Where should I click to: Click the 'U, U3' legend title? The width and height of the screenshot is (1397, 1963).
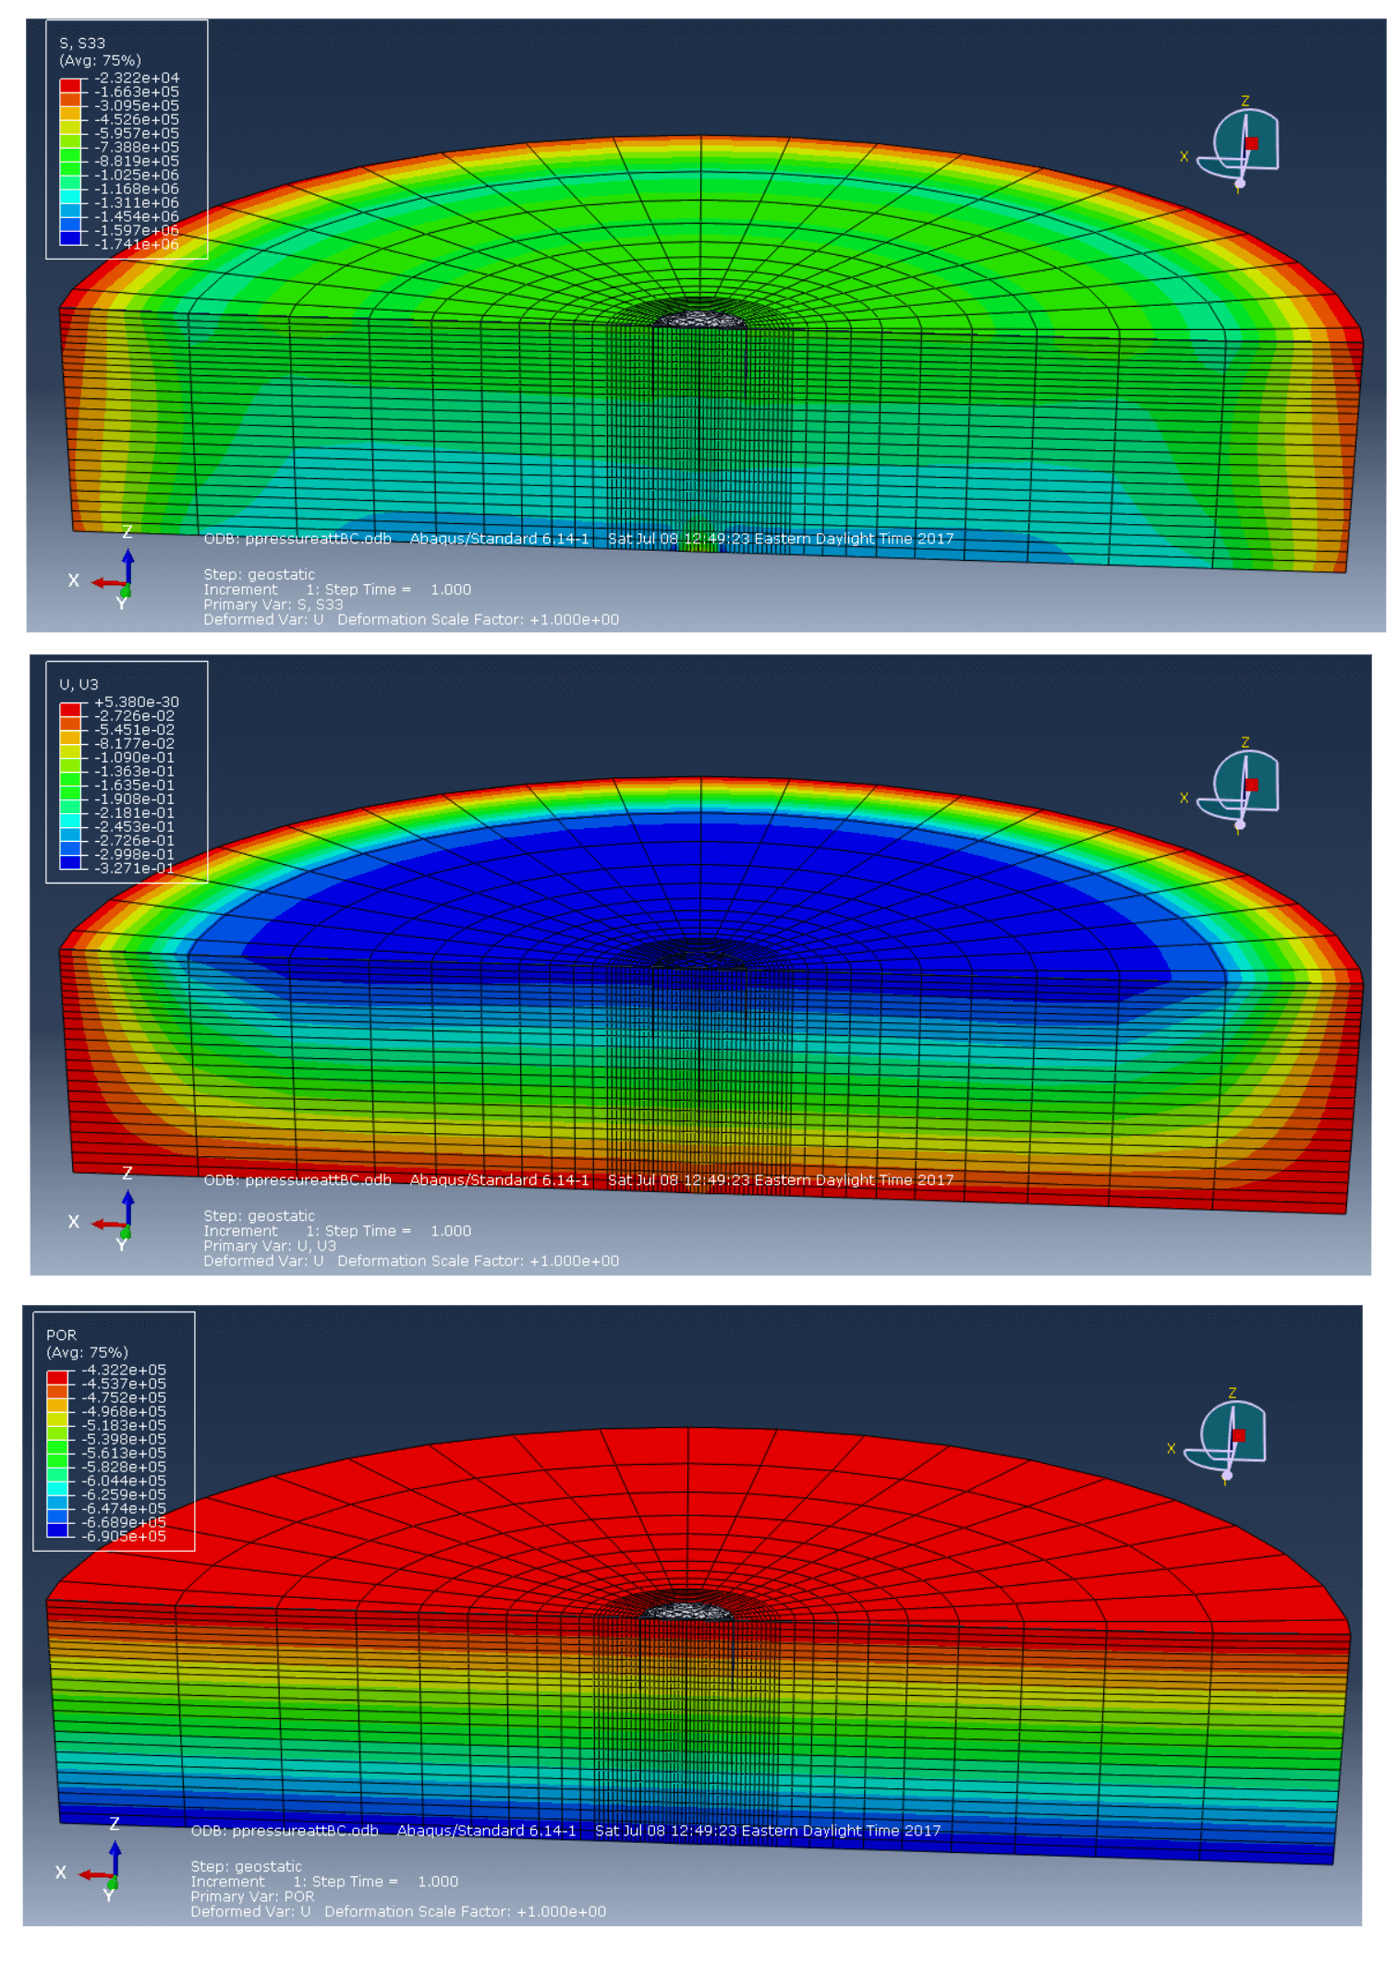point(79,685)
